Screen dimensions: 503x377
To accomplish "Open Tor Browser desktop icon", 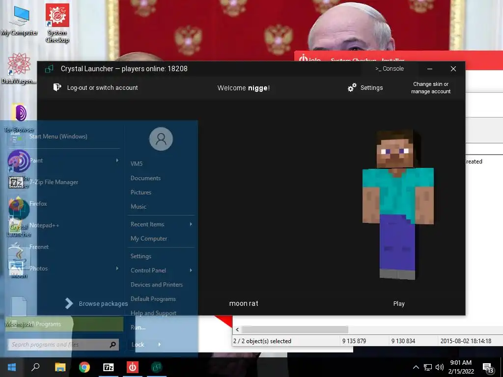I will point(19,117).
